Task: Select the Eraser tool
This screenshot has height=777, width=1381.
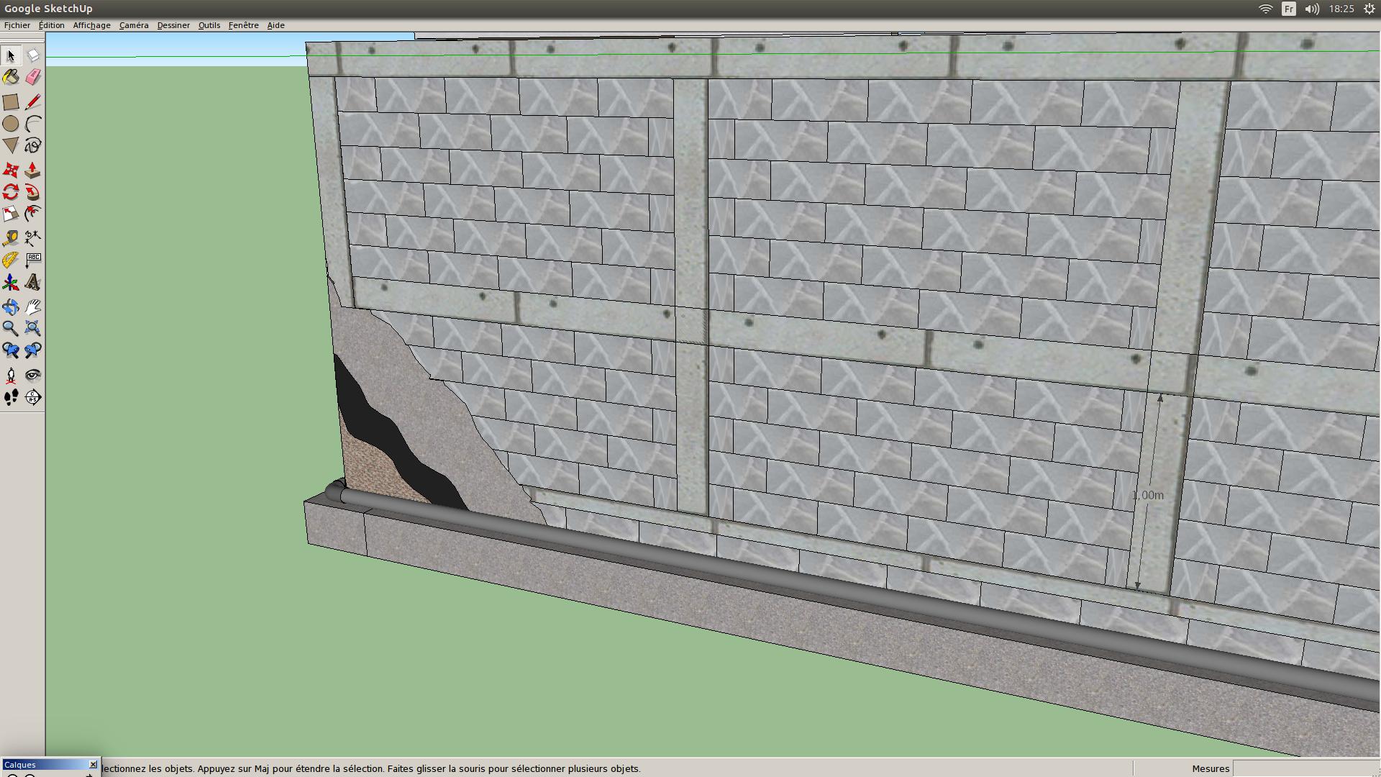Action: 32,77
